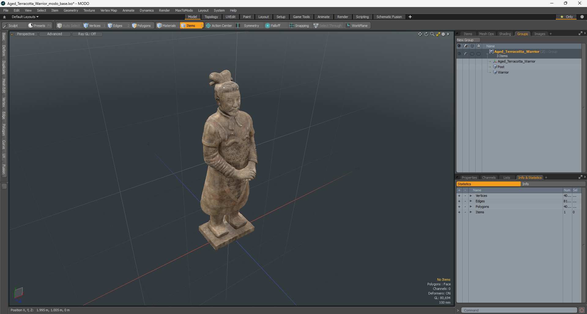Switch to the Channels tab
587x314 pixels.
489,178
